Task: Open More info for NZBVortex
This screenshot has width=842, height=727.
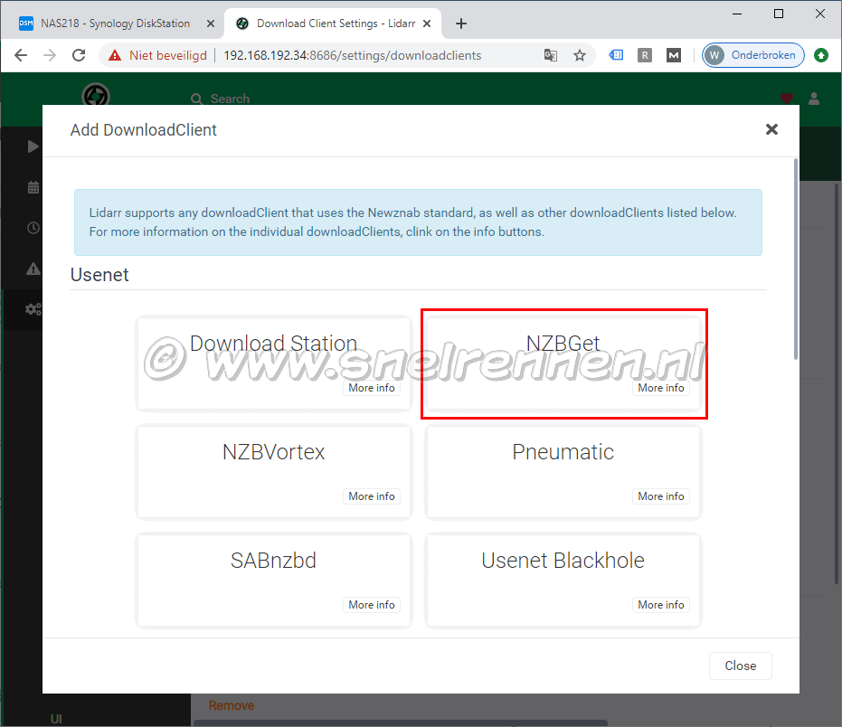Action: 372,496
